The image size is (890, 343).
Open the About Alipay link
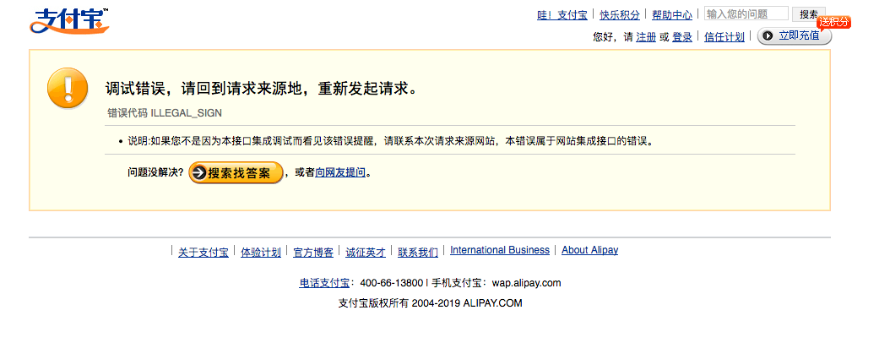(x=589, y=251)
